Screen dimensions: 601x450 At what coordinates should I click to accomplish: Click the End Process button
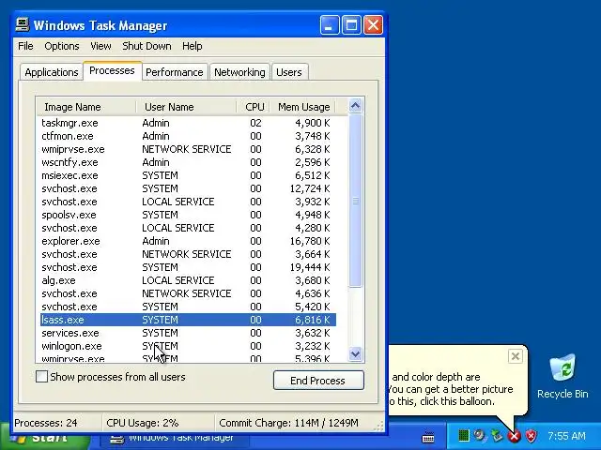click(318, 381)
